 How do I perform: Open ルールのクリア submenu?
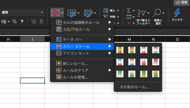click(x=82, y=70)
